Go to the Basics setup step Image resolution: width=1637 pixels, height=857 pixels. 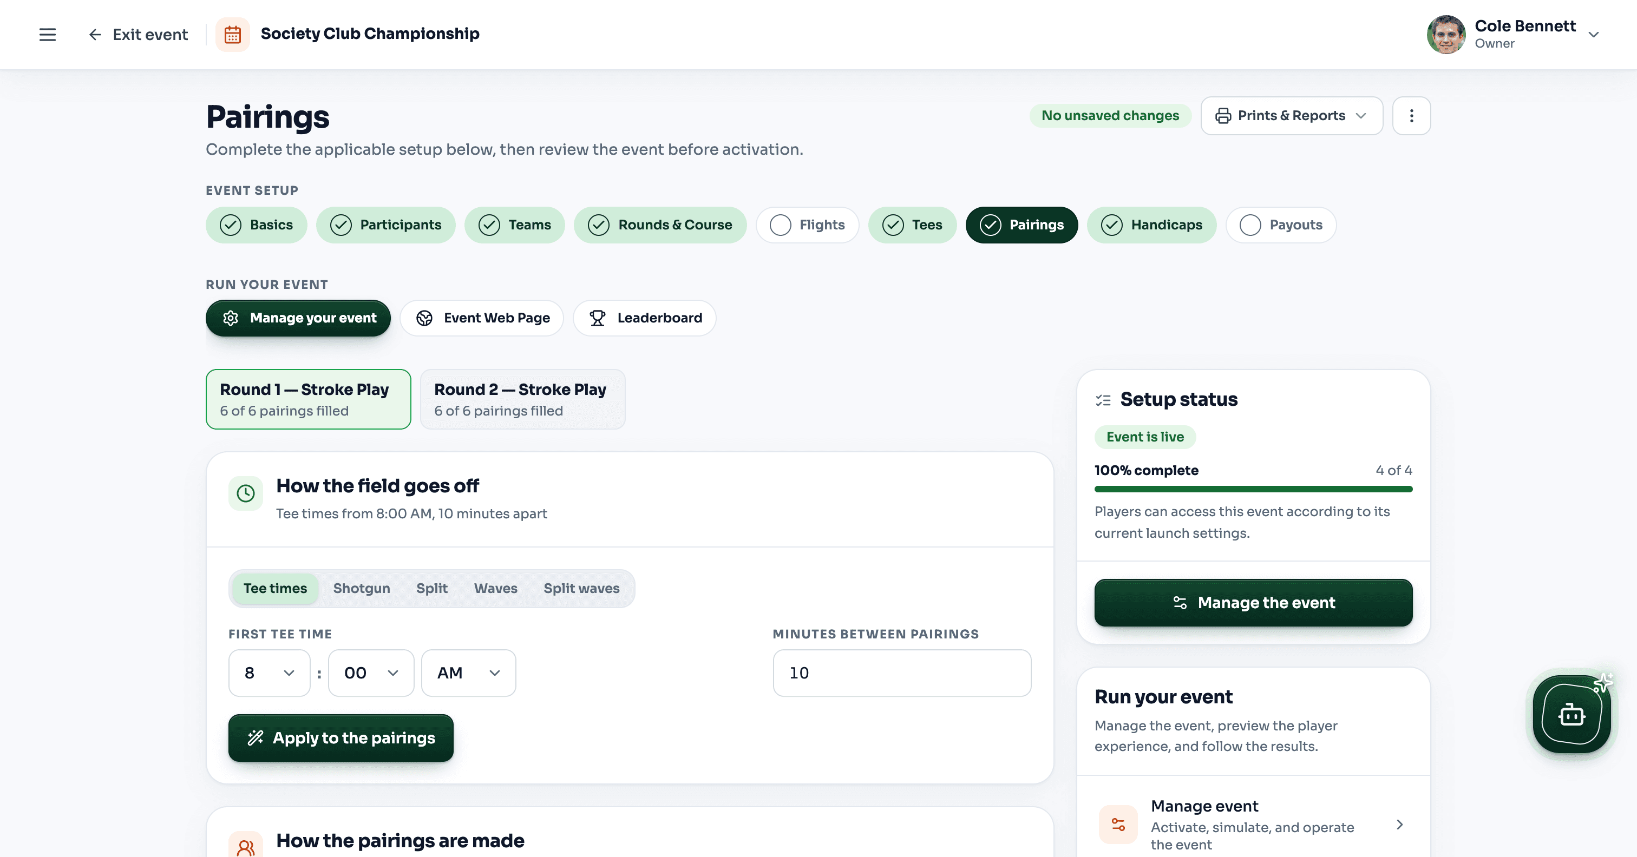click(256, 225)
